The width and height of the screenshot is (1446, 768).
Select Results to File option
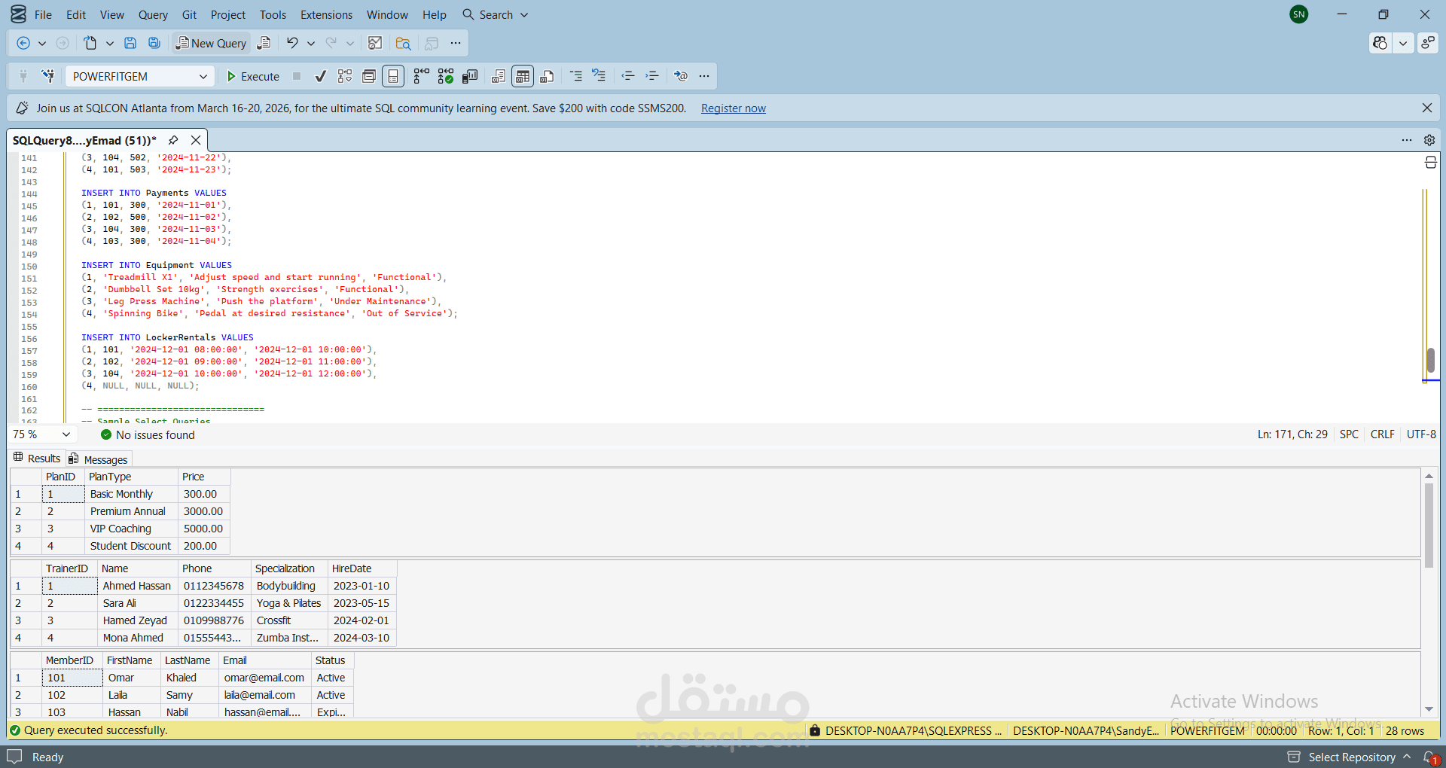[x=548, y=76]
